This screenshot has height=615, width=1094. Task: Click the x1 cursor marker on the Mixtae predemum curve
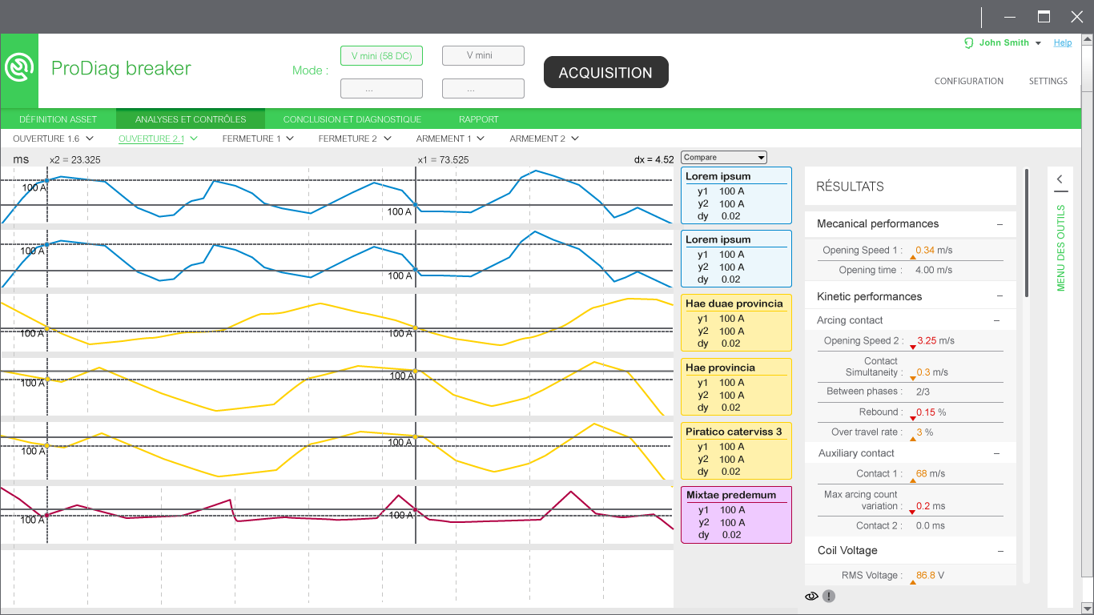tap(416, 509)
